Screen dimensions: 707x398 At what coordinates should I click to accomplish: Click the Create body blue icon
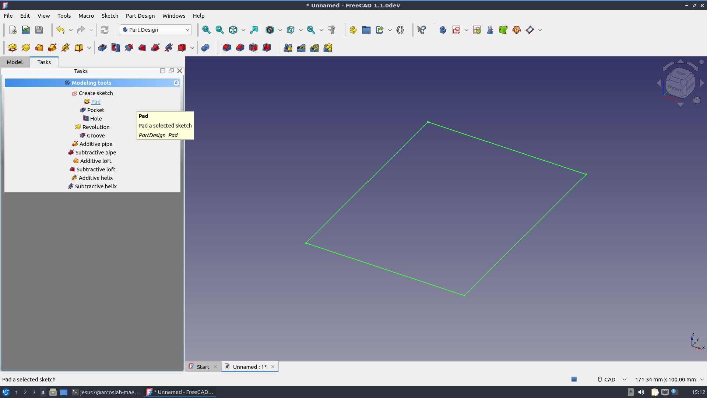[x=443, y=30]
